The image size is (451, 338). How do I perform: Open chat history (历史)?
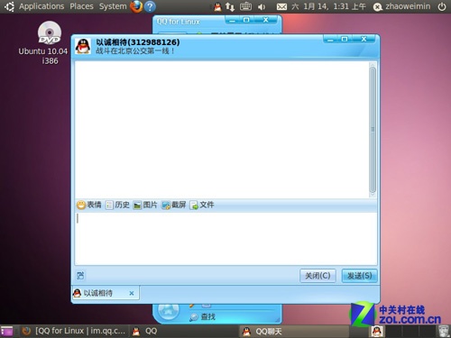(117, 205)
